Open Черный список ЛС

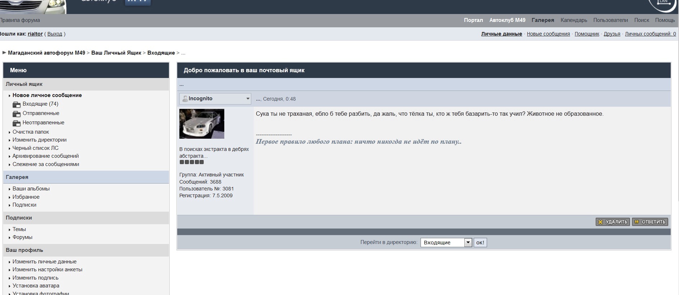pyautogui.click(x=35, y=148)
